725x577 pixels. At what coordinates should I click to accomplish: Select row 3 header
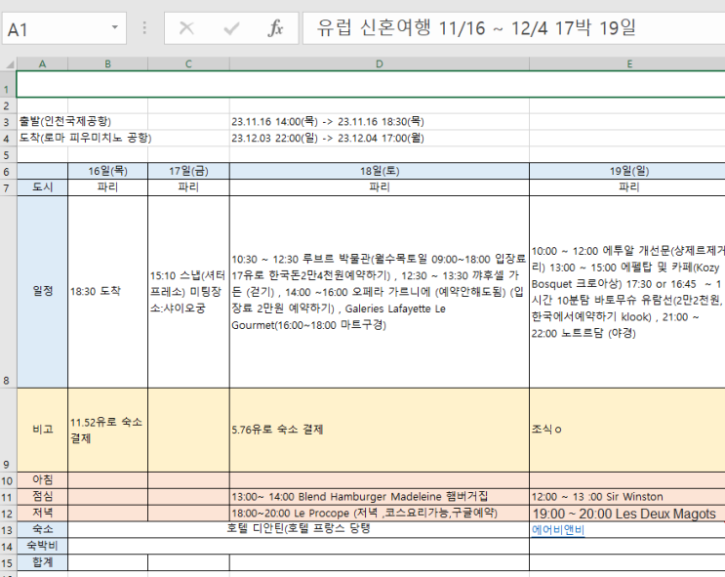[x=8, y=122]
